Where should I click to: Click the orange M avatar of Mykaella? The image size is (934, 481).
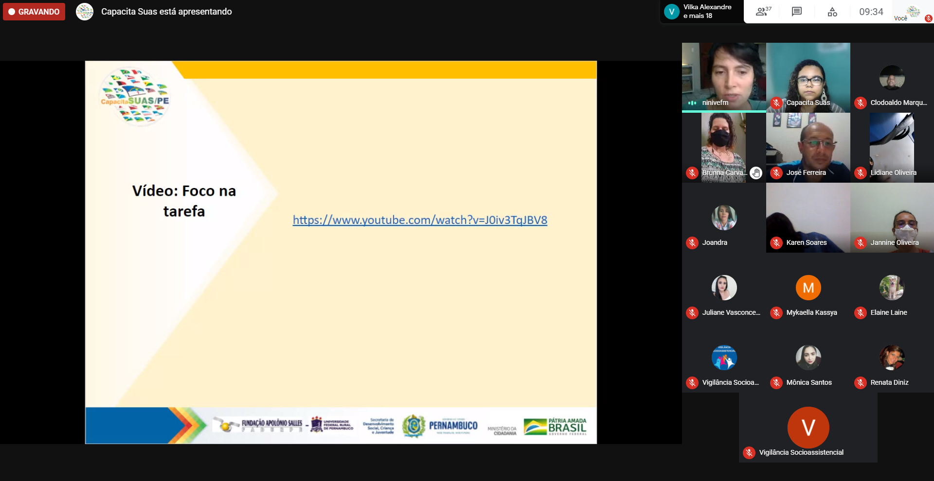coord(808,288)
